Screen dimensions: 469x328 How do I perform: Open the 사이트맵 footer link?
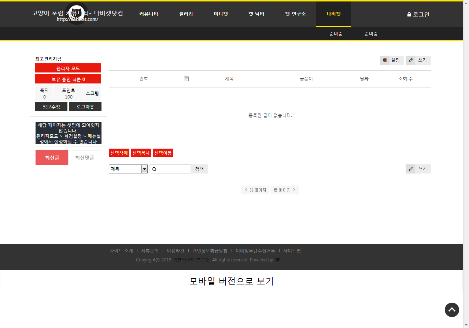click(292, 251)
